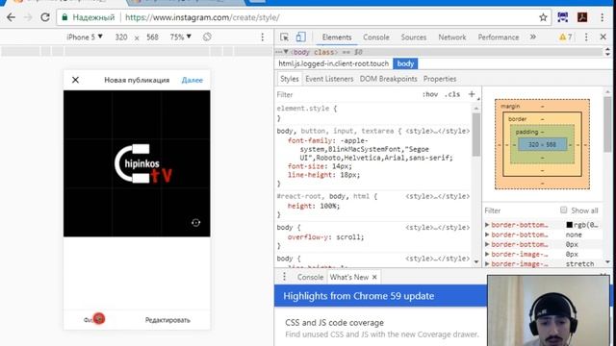The image size is (616, 346).
Task: Open the Performance tab
Action: point(499,37)
